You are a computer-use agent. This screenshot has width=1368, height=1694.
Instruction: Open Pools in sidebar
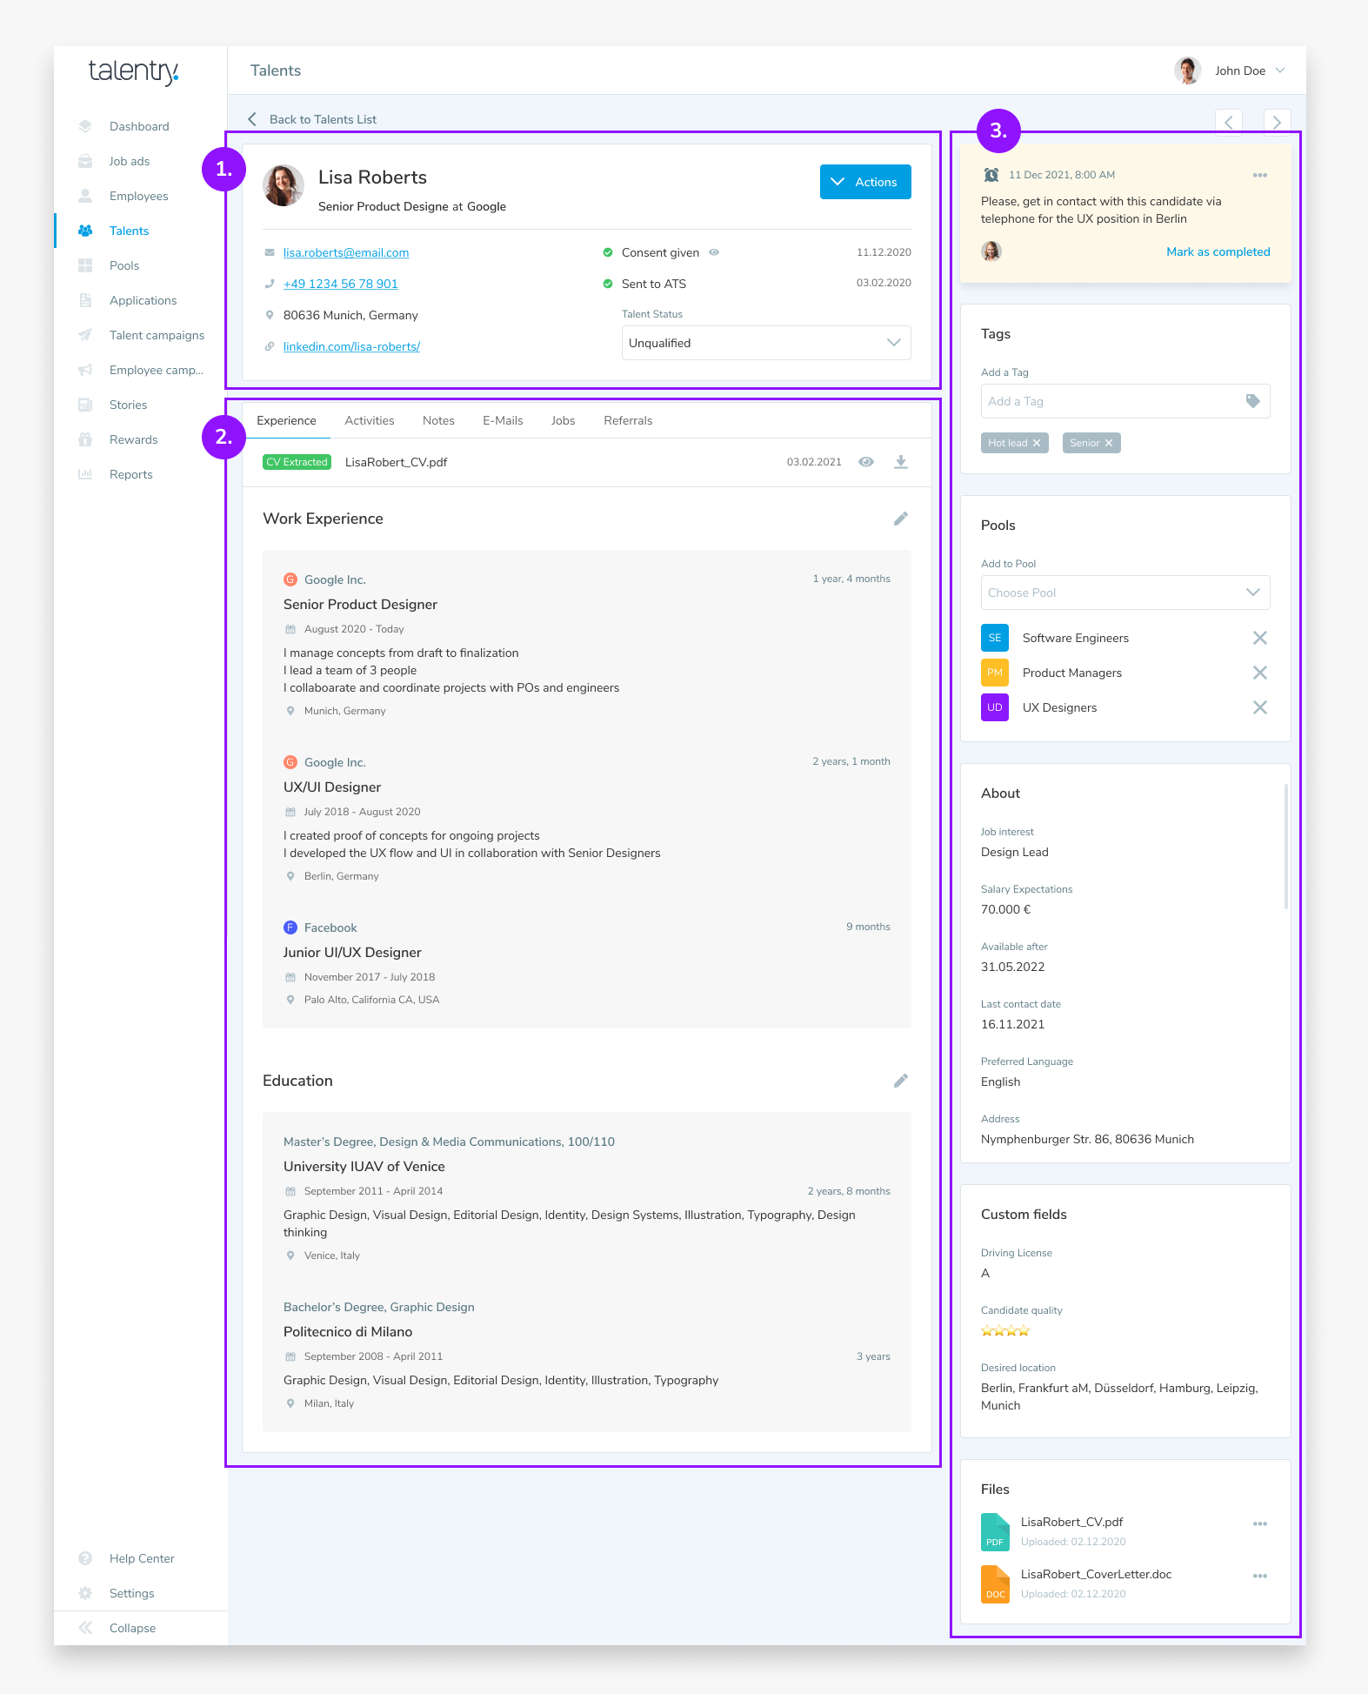click(124, 265)
